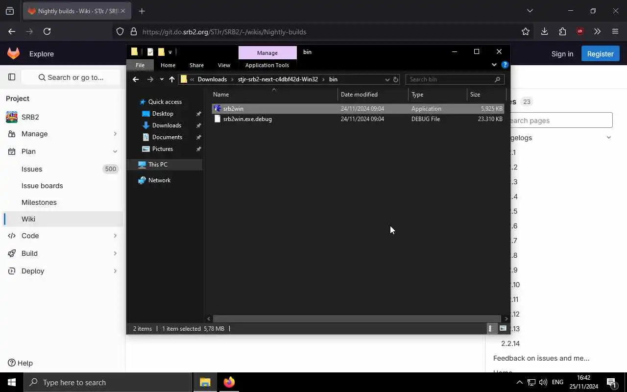Open the 2.2.14 changelog page link
This screenshot has width=627, height=392.
coord(510,343)
